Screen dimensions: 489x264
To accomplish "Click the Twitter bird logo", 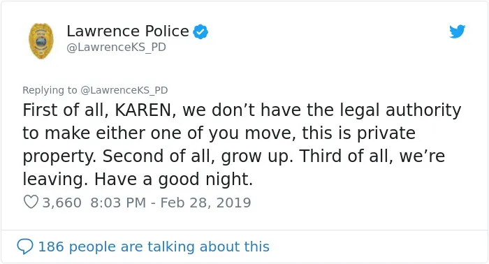I will [x=457, y=31].
